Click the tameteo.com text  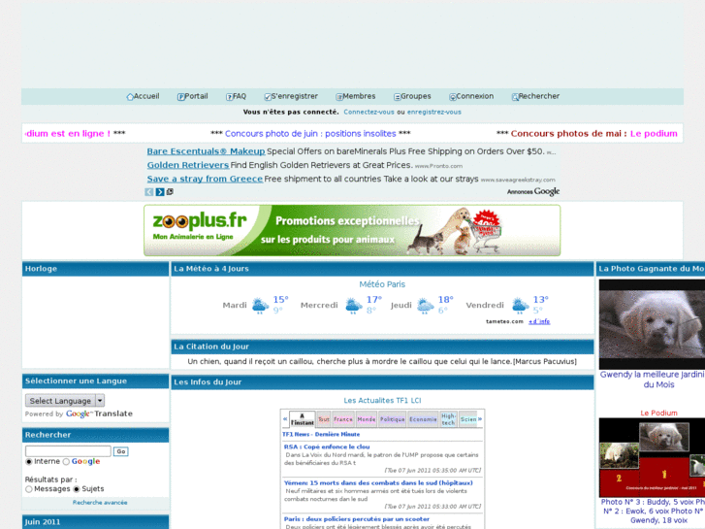[504, 321]
